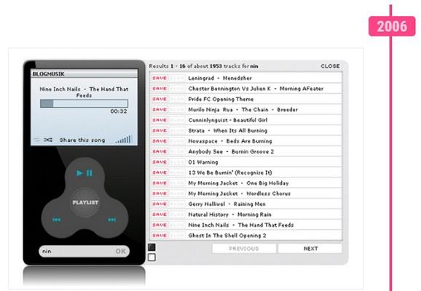The width and height of the screenshot is (421, 291).
Task: Toggle the repeat icon beside shuffle
Action: [x=37, y=140]
